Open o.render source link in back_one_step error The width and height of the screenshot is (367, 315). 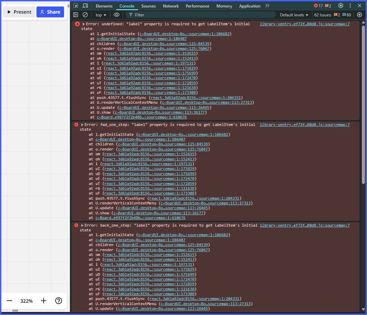[163, 250]
